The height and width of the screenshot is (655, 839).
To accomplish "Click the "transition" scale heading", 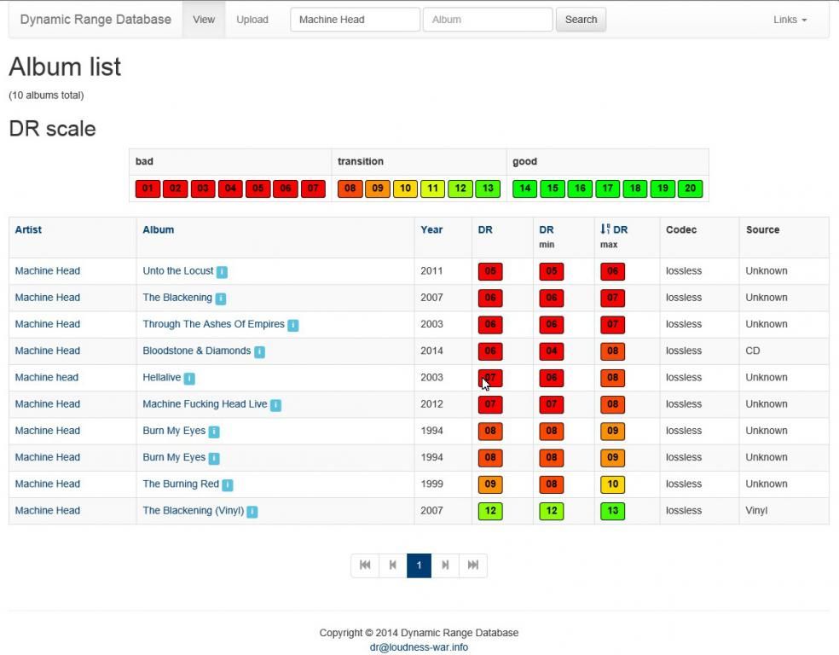I will (x=360, y=161).
